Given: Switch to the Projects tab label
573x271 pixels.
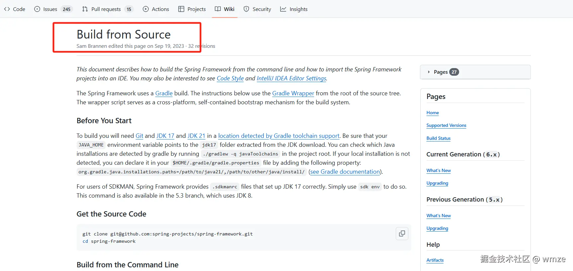Looking at the screenshot, I should [x=197, y=9].
